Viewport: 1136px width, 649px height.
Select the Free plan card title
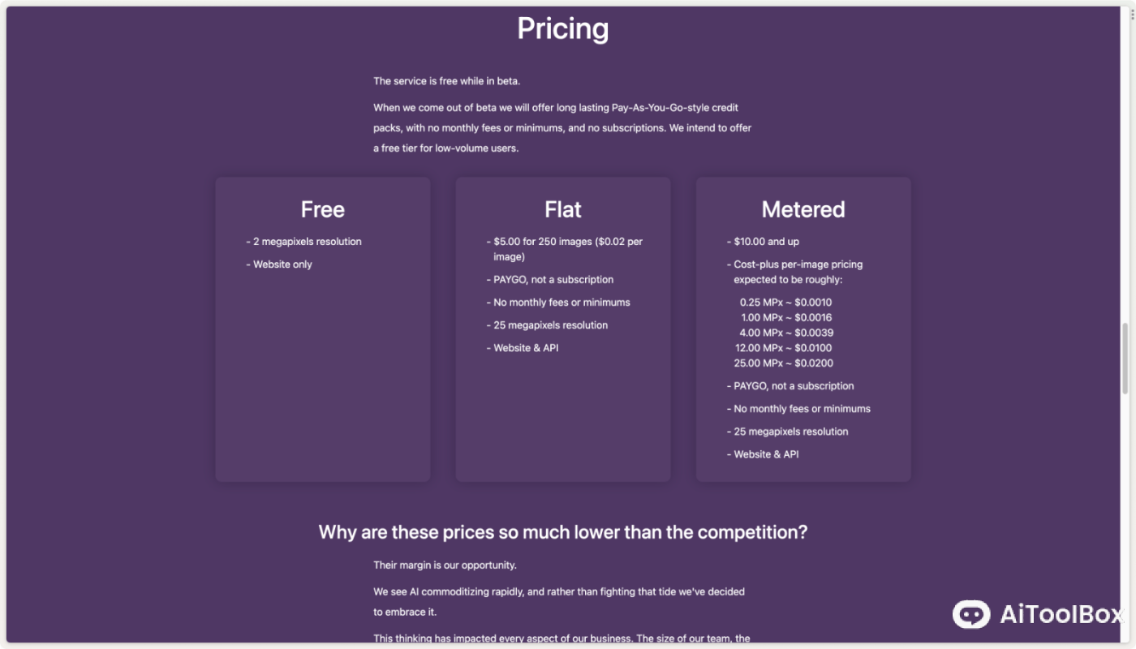tap(323, 209)
